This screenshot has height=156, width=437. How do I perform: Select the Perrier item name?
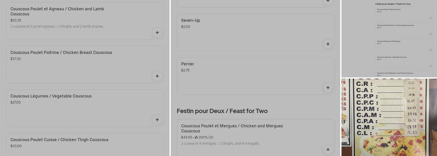click(187, 64)
